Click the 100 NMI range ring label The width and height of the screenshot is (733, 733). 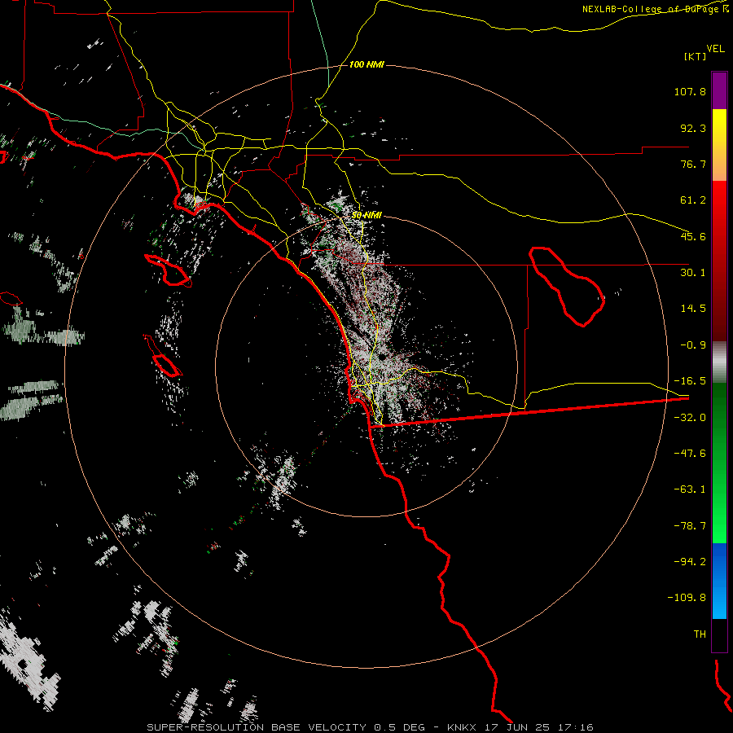366,64
